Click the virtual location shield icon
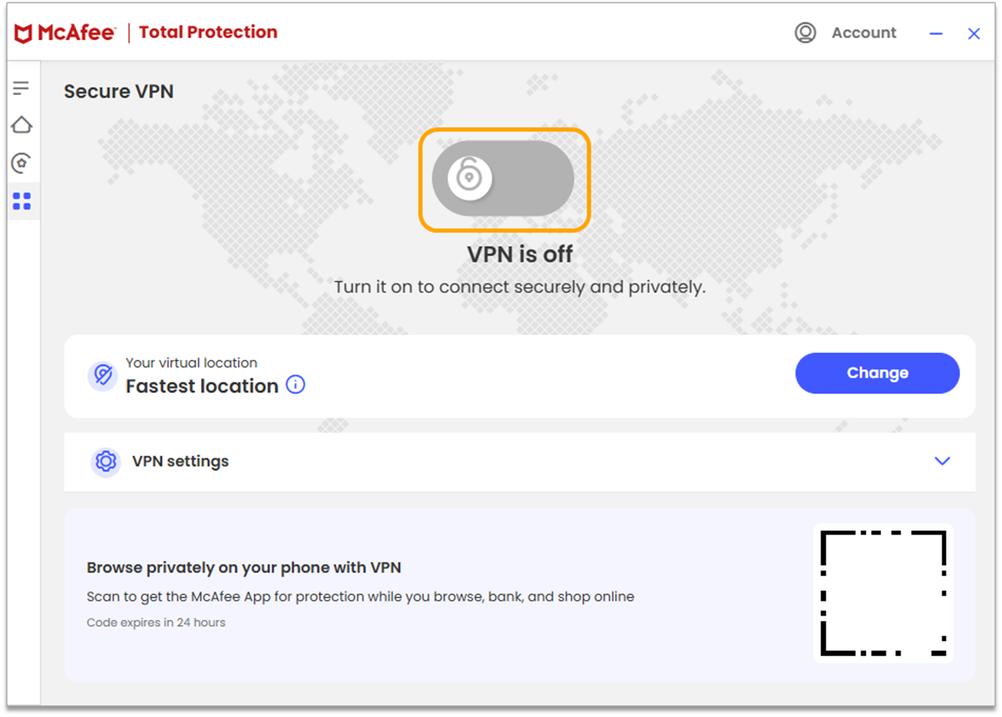1002x717 pixels. (x=103, y=375)
